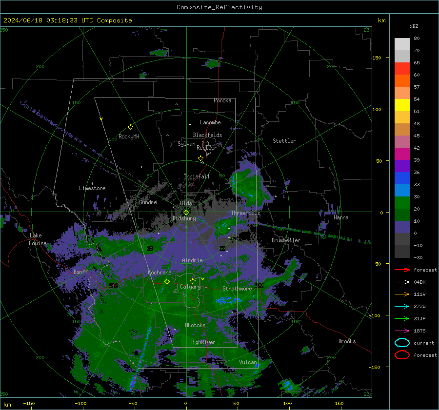Pick the violet swatch below 39 dBZ
This screenshot has width=439, height=410.
(402, 166)
